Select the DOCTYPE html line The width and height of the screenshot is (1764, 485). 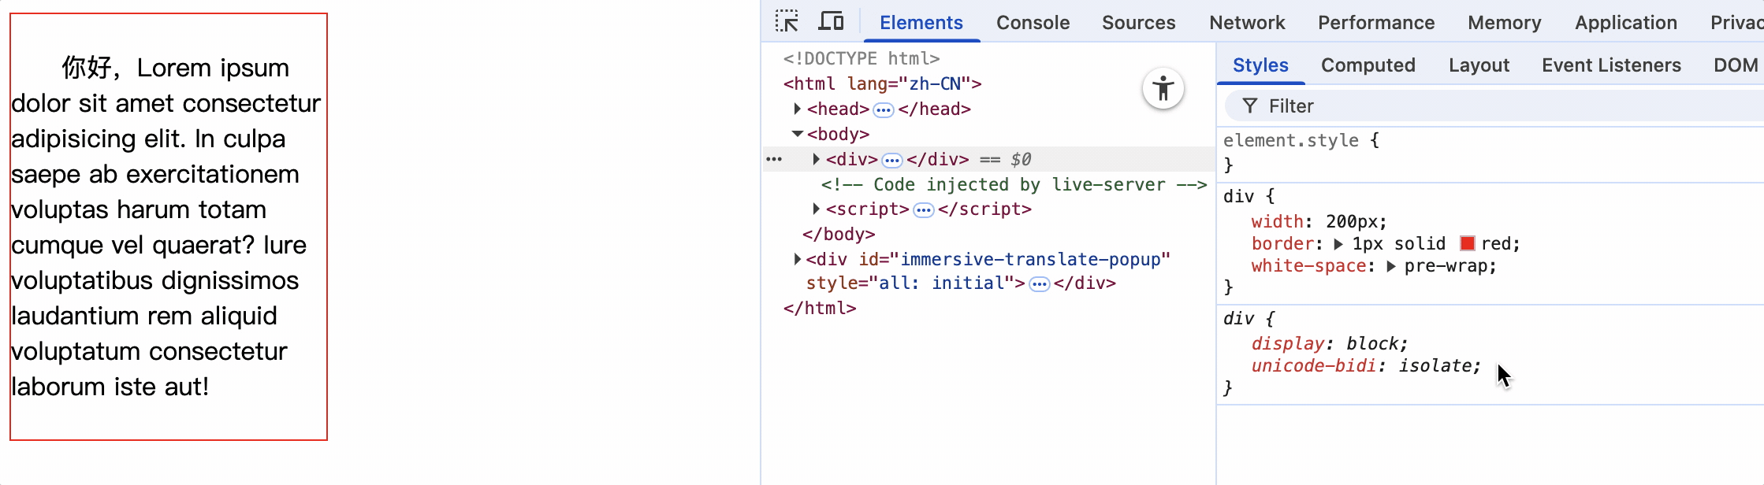(x=862, y=58)
